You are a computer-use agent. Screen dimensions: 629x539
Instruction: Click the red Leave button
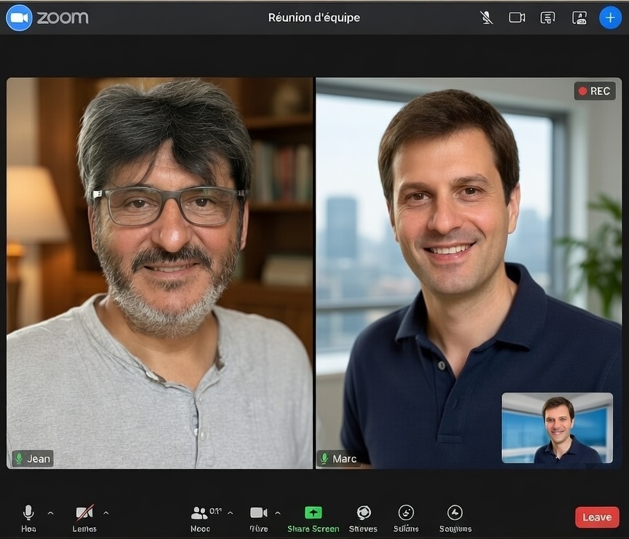[597, 517]
